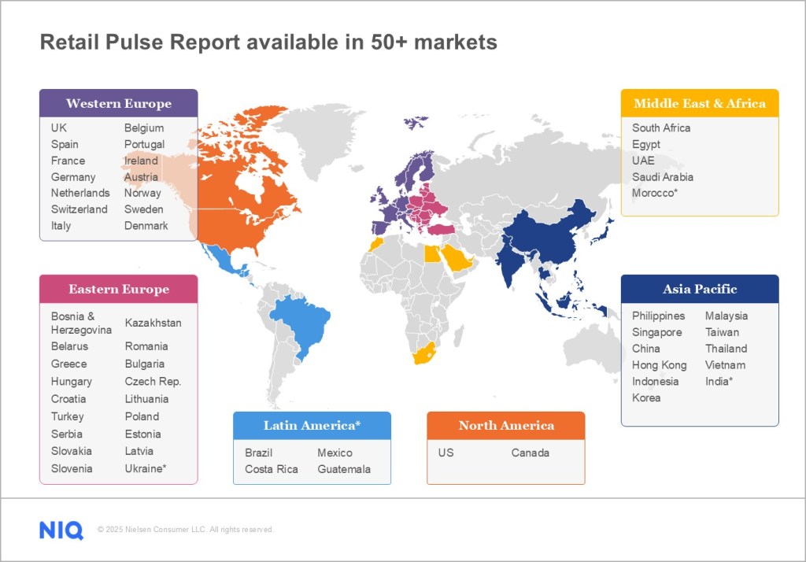Click the NIQ logo
This screenshot has width=806, height=562.
(61, 530)
